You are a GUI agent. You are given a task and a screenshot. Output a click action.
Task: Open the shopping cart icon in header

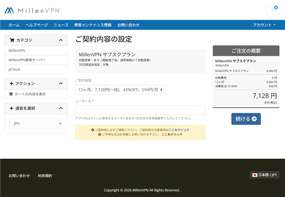[273, 10]
